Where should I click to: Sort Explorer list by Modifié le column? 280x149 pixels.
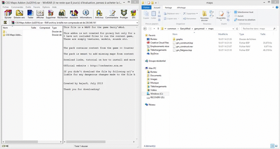click(223, 34)
